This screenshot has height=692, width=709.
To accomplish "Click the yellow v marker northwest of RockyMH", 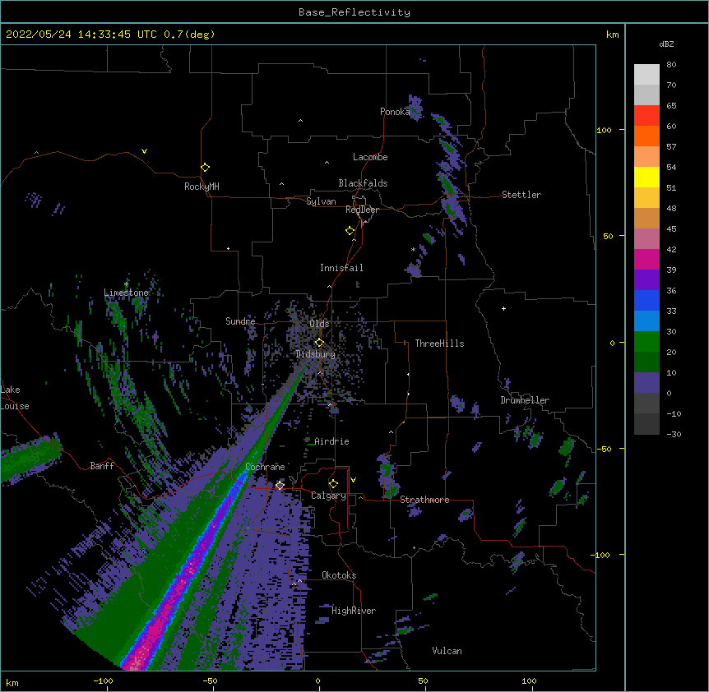I will tap(144, 151).
